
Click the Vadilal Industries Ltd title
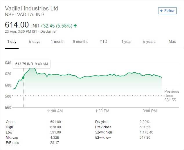click(32, 8)
